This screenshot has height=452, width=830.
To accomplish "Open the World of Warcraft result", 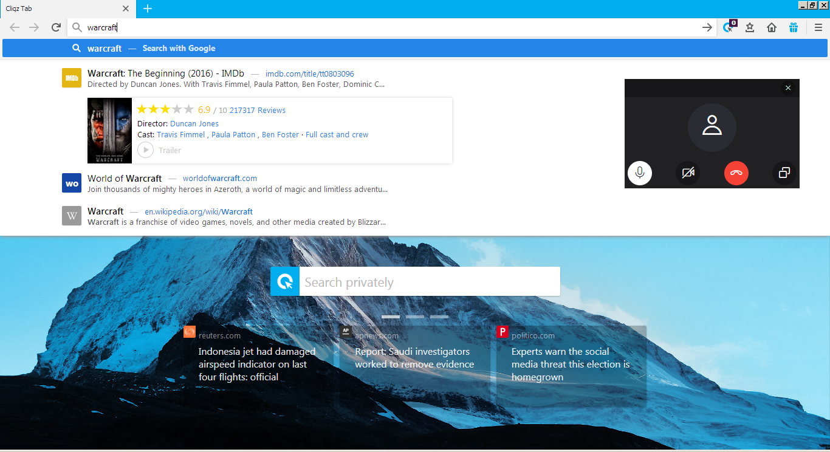I will click(125, 179).
